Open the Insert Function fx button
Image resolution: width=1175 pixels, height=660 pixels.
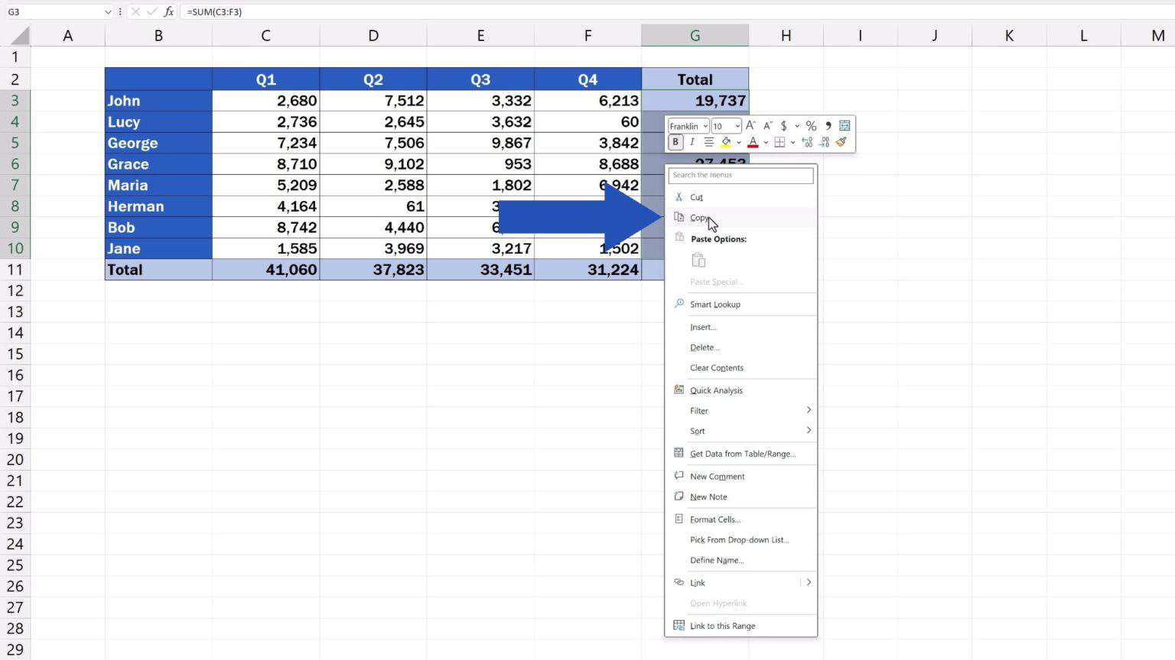(x=168, y=11)
